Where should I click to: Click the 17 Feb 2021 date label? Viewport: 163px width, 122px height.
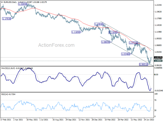[6, 120]
